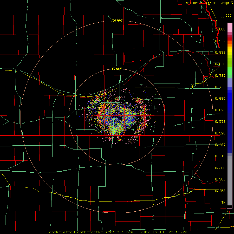The image size is (234, 234).
Task: Select the 0.307 legend value
Action: (x=220, y=179)
